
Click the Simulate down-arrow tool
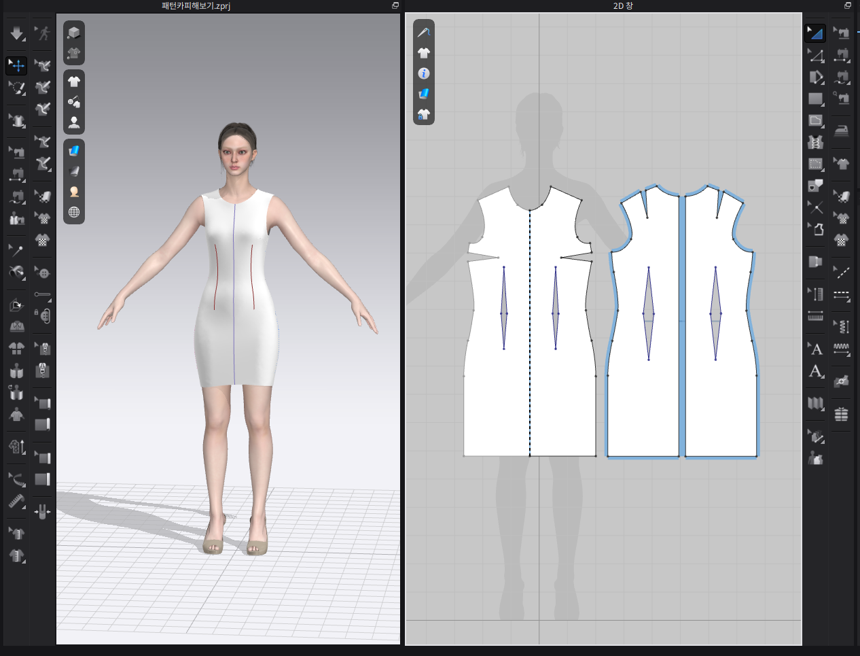(x=17, y=33)
